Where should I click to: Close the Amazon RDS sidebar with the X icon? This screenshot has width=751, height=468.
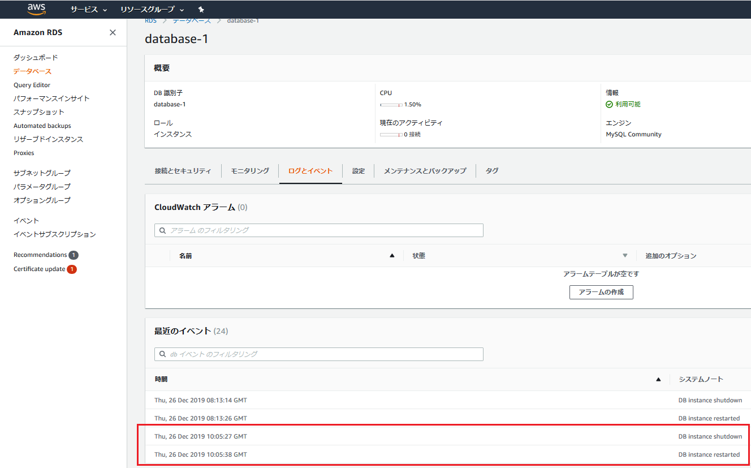112,32
